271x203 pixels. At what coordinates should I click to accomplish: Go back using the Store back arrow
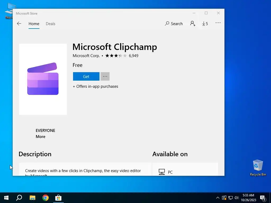coord(19,24)
